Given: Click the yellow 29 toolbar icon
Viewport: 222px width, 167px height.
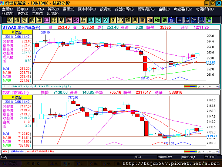Looking at the screenshot, I should (120, 20).
